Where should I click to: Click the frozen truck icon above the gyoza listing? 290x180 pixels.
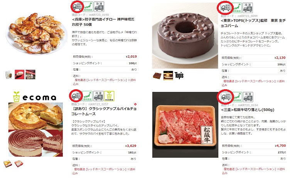(x=99, y=7)
